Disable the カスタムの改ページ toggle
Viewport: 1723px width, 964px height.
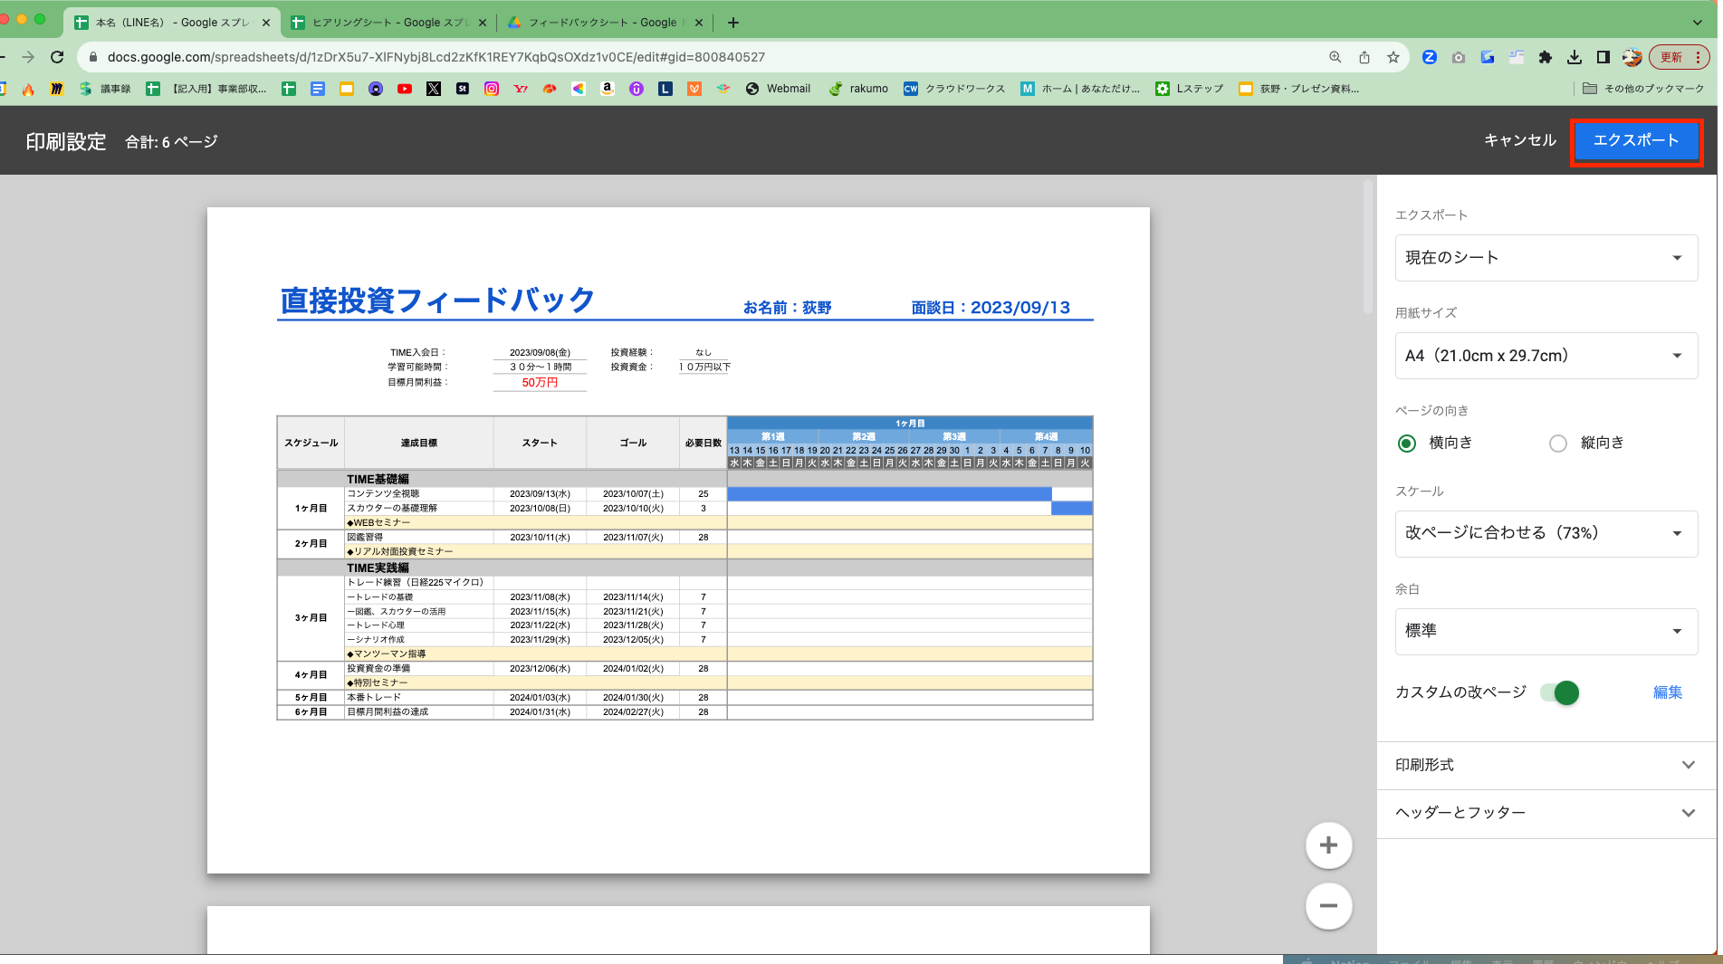pos(1562,692)
